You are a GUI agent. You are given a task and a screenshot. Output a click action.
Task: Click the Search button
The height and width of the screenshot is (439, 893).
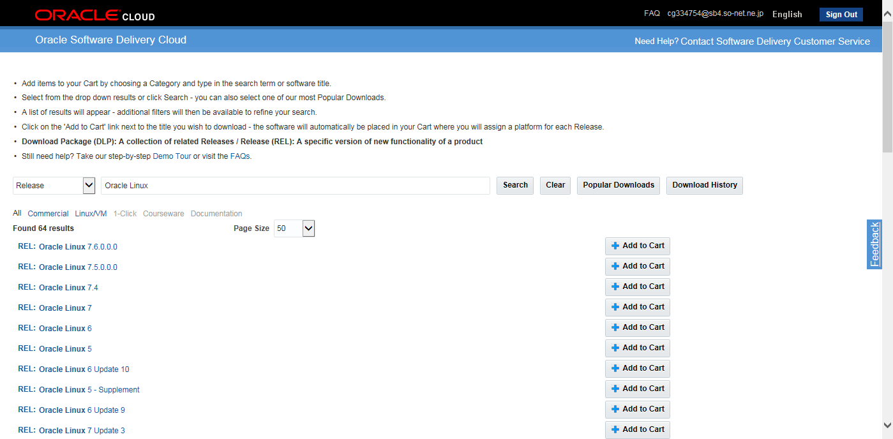click(514, 185)
